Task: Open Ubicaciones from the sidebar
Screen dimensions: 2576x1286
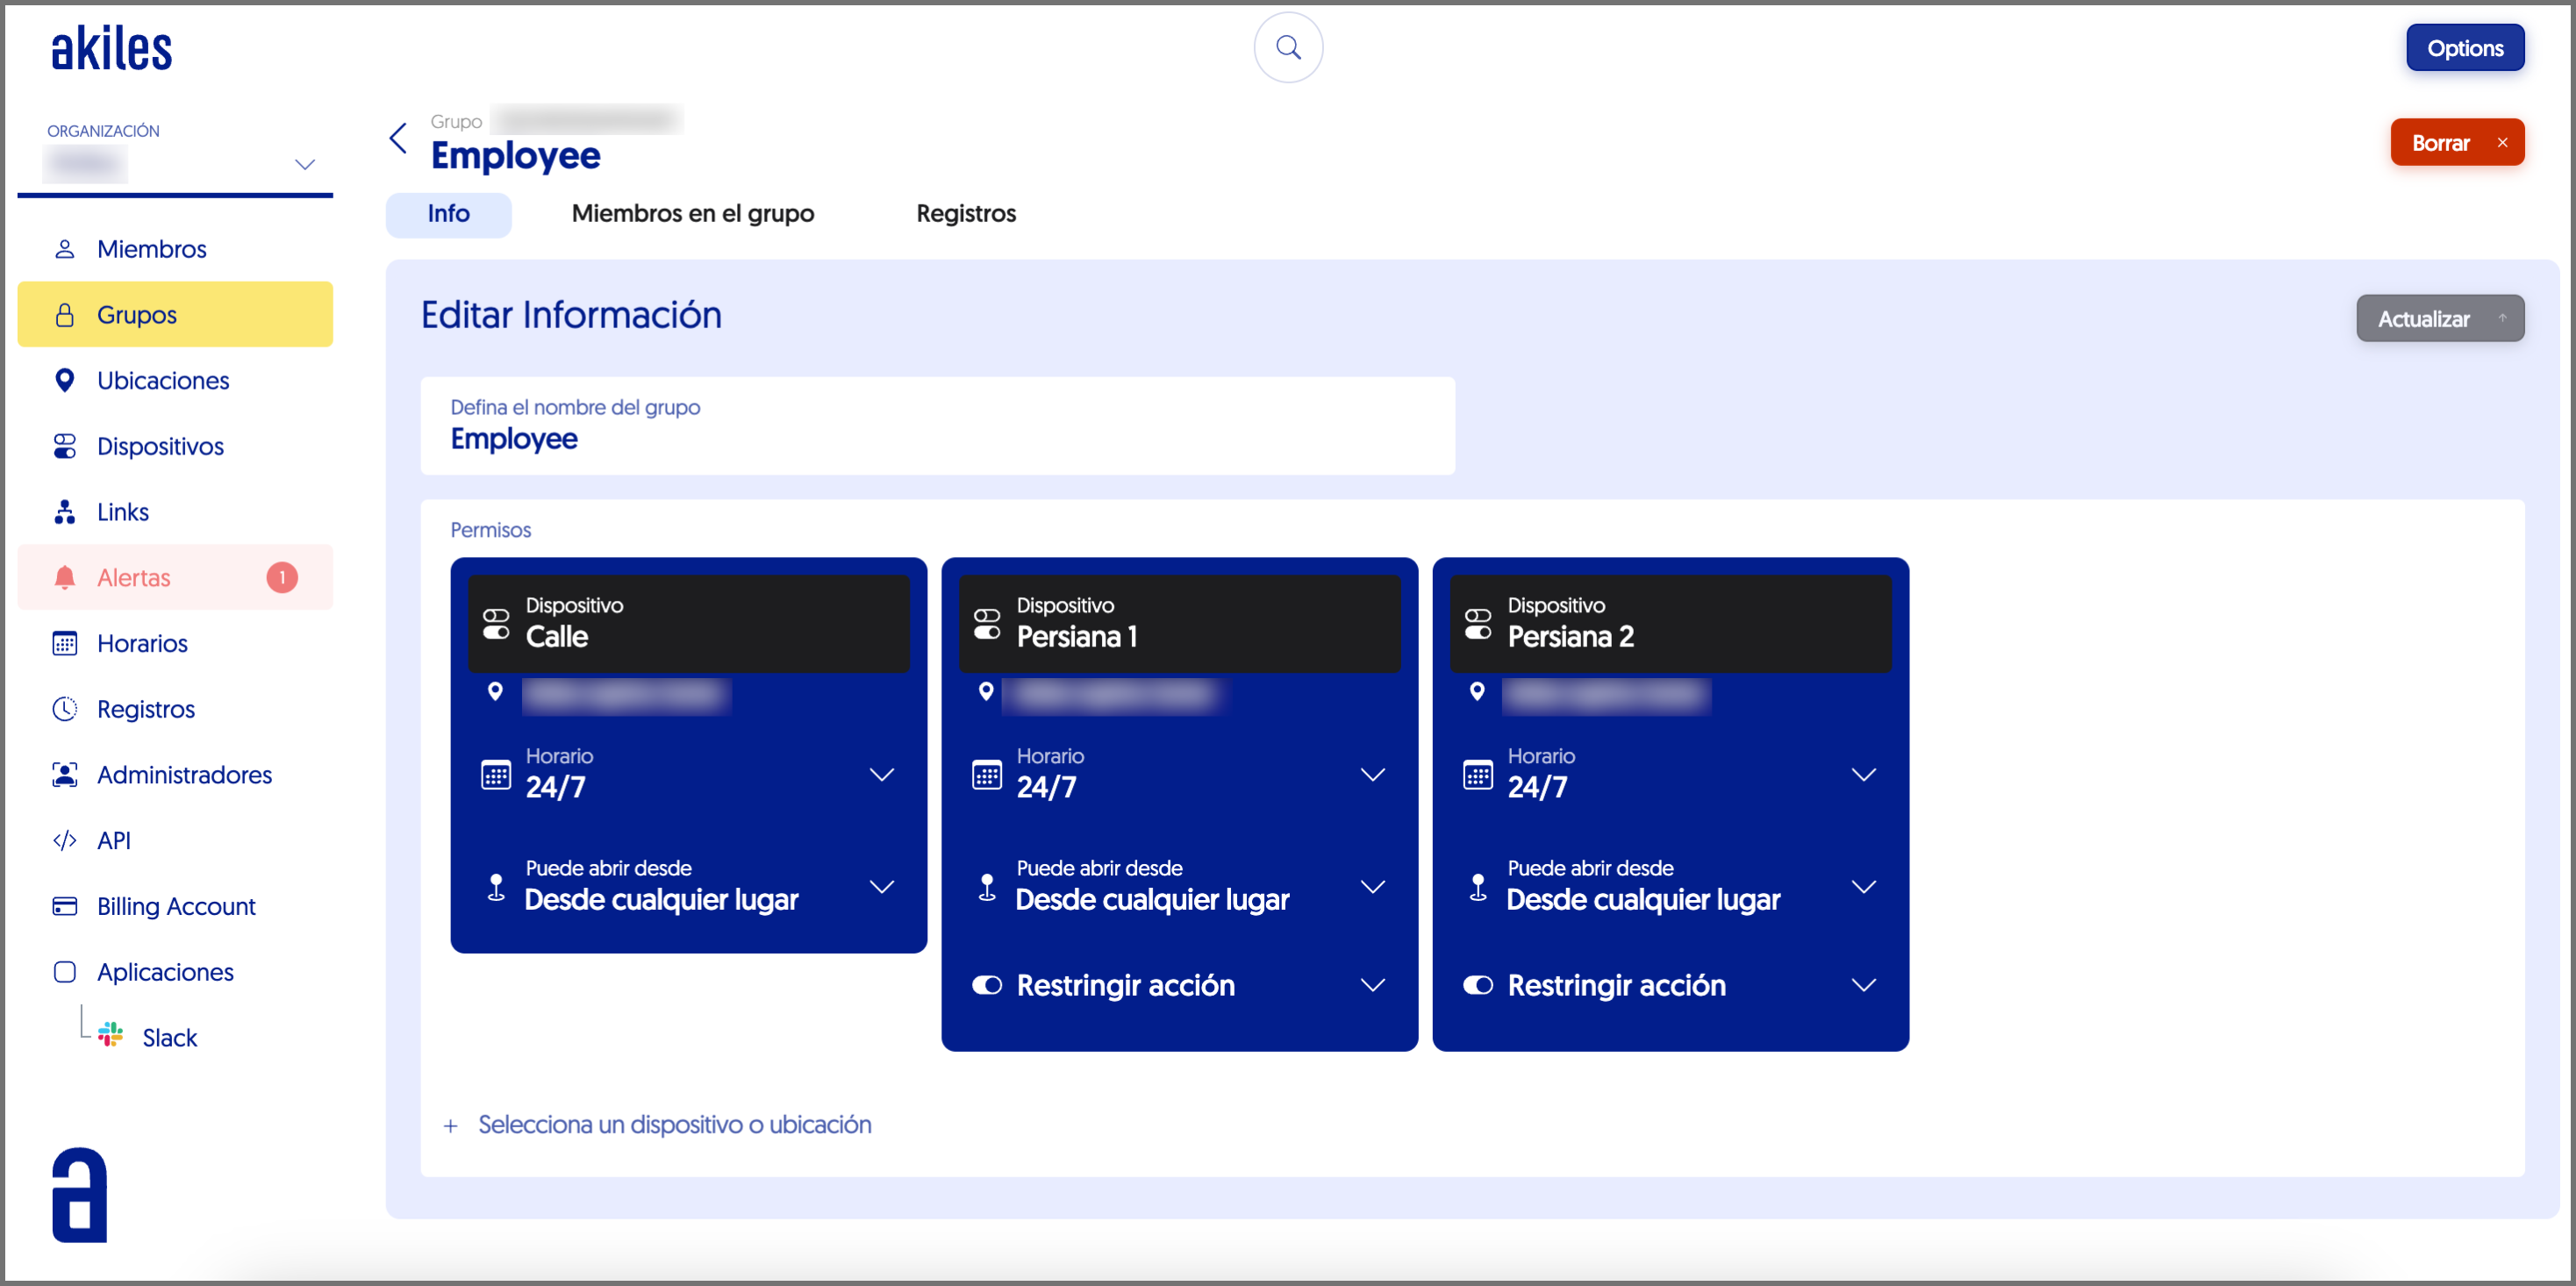Action: (x=162, y=380)
